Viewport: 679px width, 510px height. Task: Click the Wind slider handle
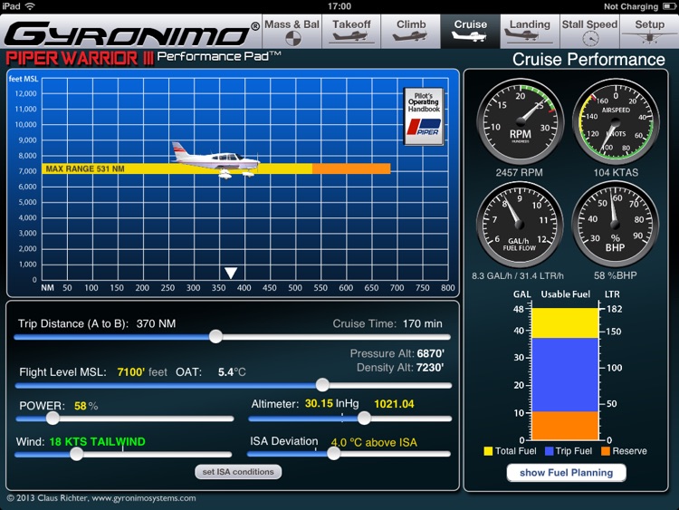pyautogui.click(x=77, y=454)
